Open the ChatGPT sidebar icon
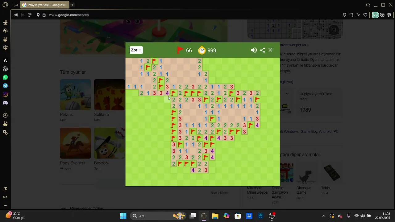Screen dimensions: 395x222 (5, 69)
